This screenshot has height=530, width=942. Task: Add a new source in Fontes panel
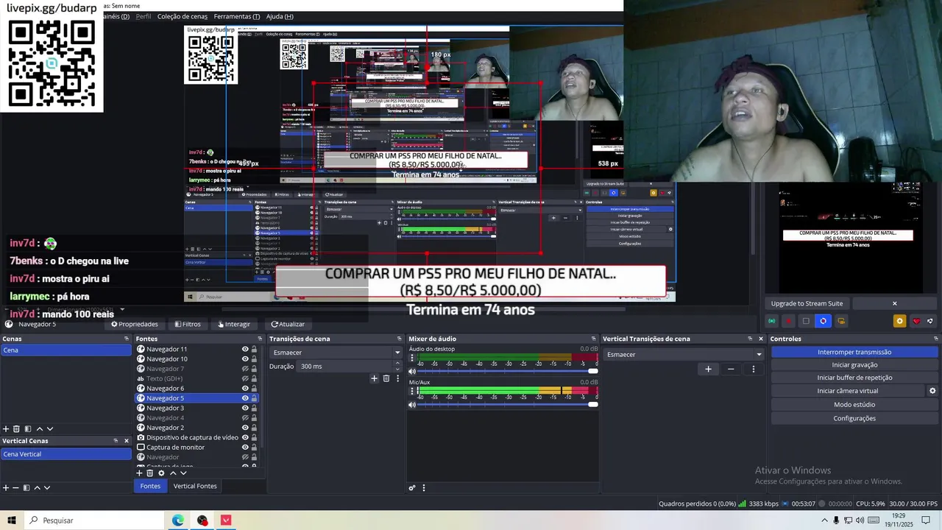click(x=139, y=473)
